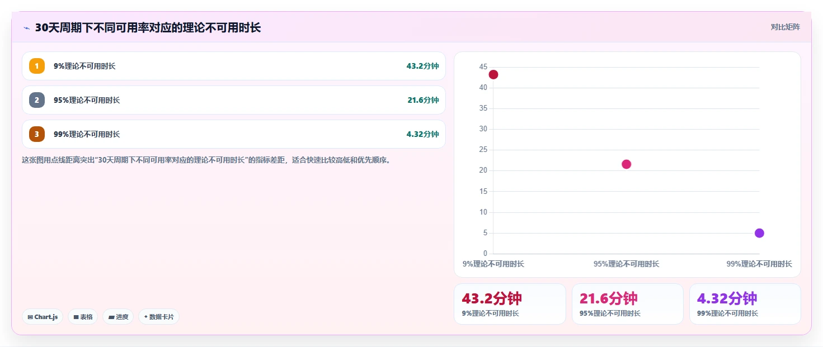Click the y-axis tick label 45
The image size is (823, 347).
point(483,67)
